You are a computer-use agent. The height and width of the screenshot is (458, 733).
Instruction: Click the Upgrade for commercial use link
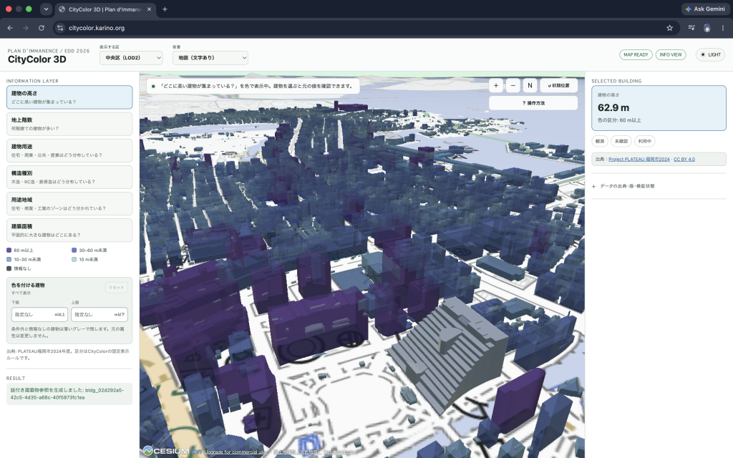pyautogui.click(x=236, y=452)
